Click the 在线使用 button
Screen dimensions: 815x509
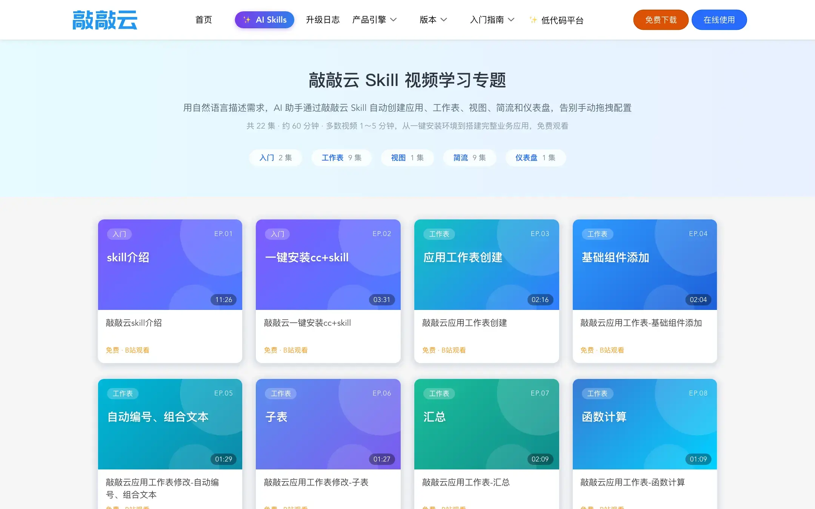coord(719,20)
